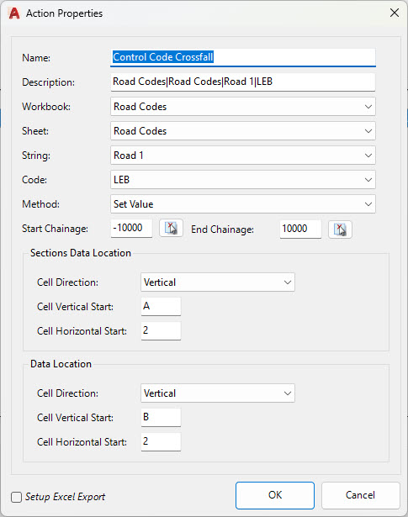
Task: Close the Action Properties dialog
Action: (395, 13)
